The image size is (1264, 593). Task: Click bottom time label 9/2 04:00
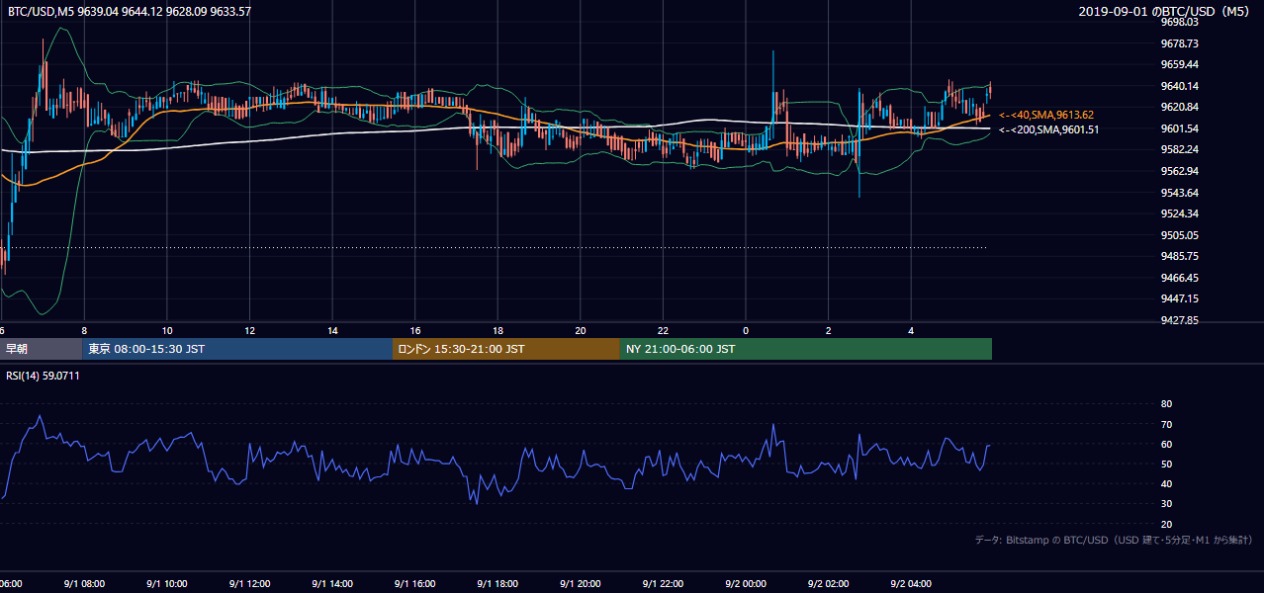(911, 584)
